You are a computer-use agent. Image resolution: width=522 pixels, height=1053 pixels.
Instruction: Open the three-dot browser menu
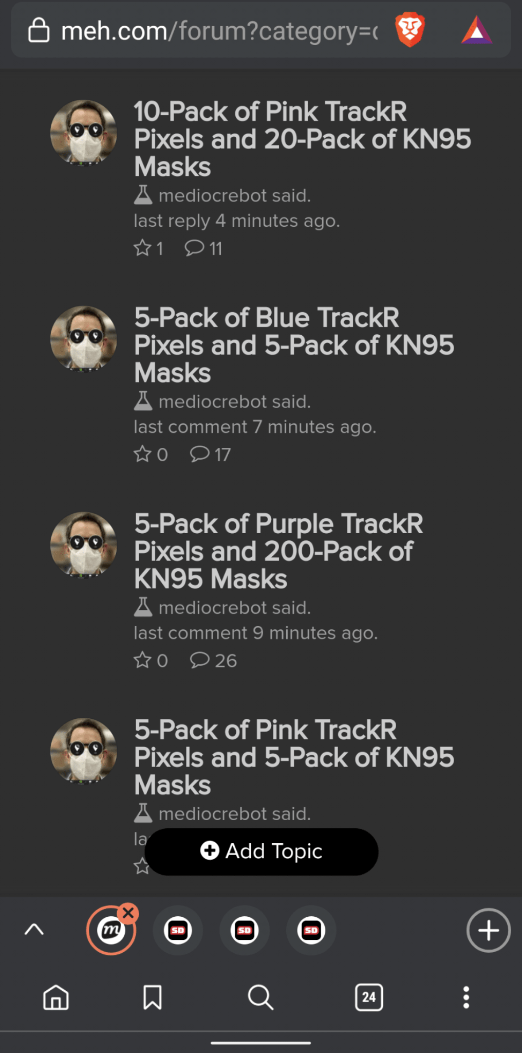tap(466, 997)
